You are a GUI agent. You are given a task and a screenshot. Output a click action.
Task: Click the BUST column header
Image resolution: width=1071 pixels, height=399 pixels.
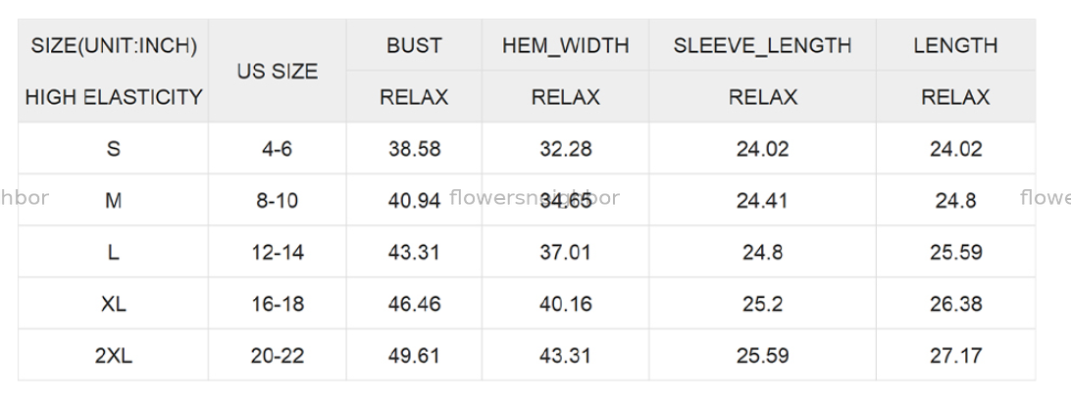point(414,45)
